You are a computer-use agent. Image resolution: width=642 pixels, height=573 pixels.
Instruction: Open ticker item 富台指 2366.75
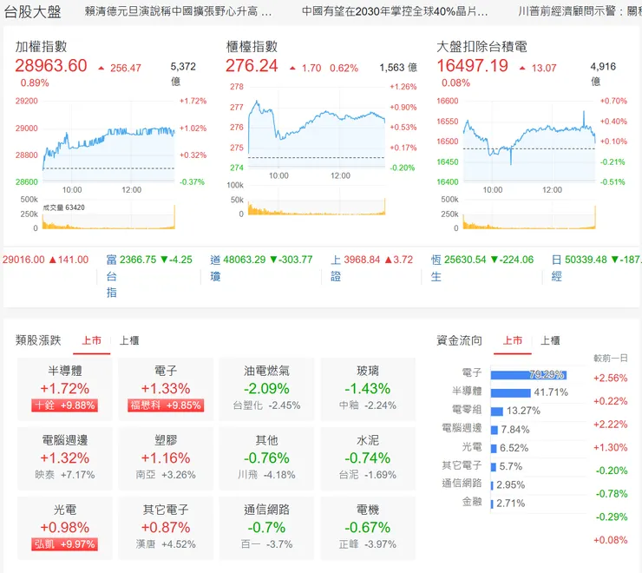[149, 275]
